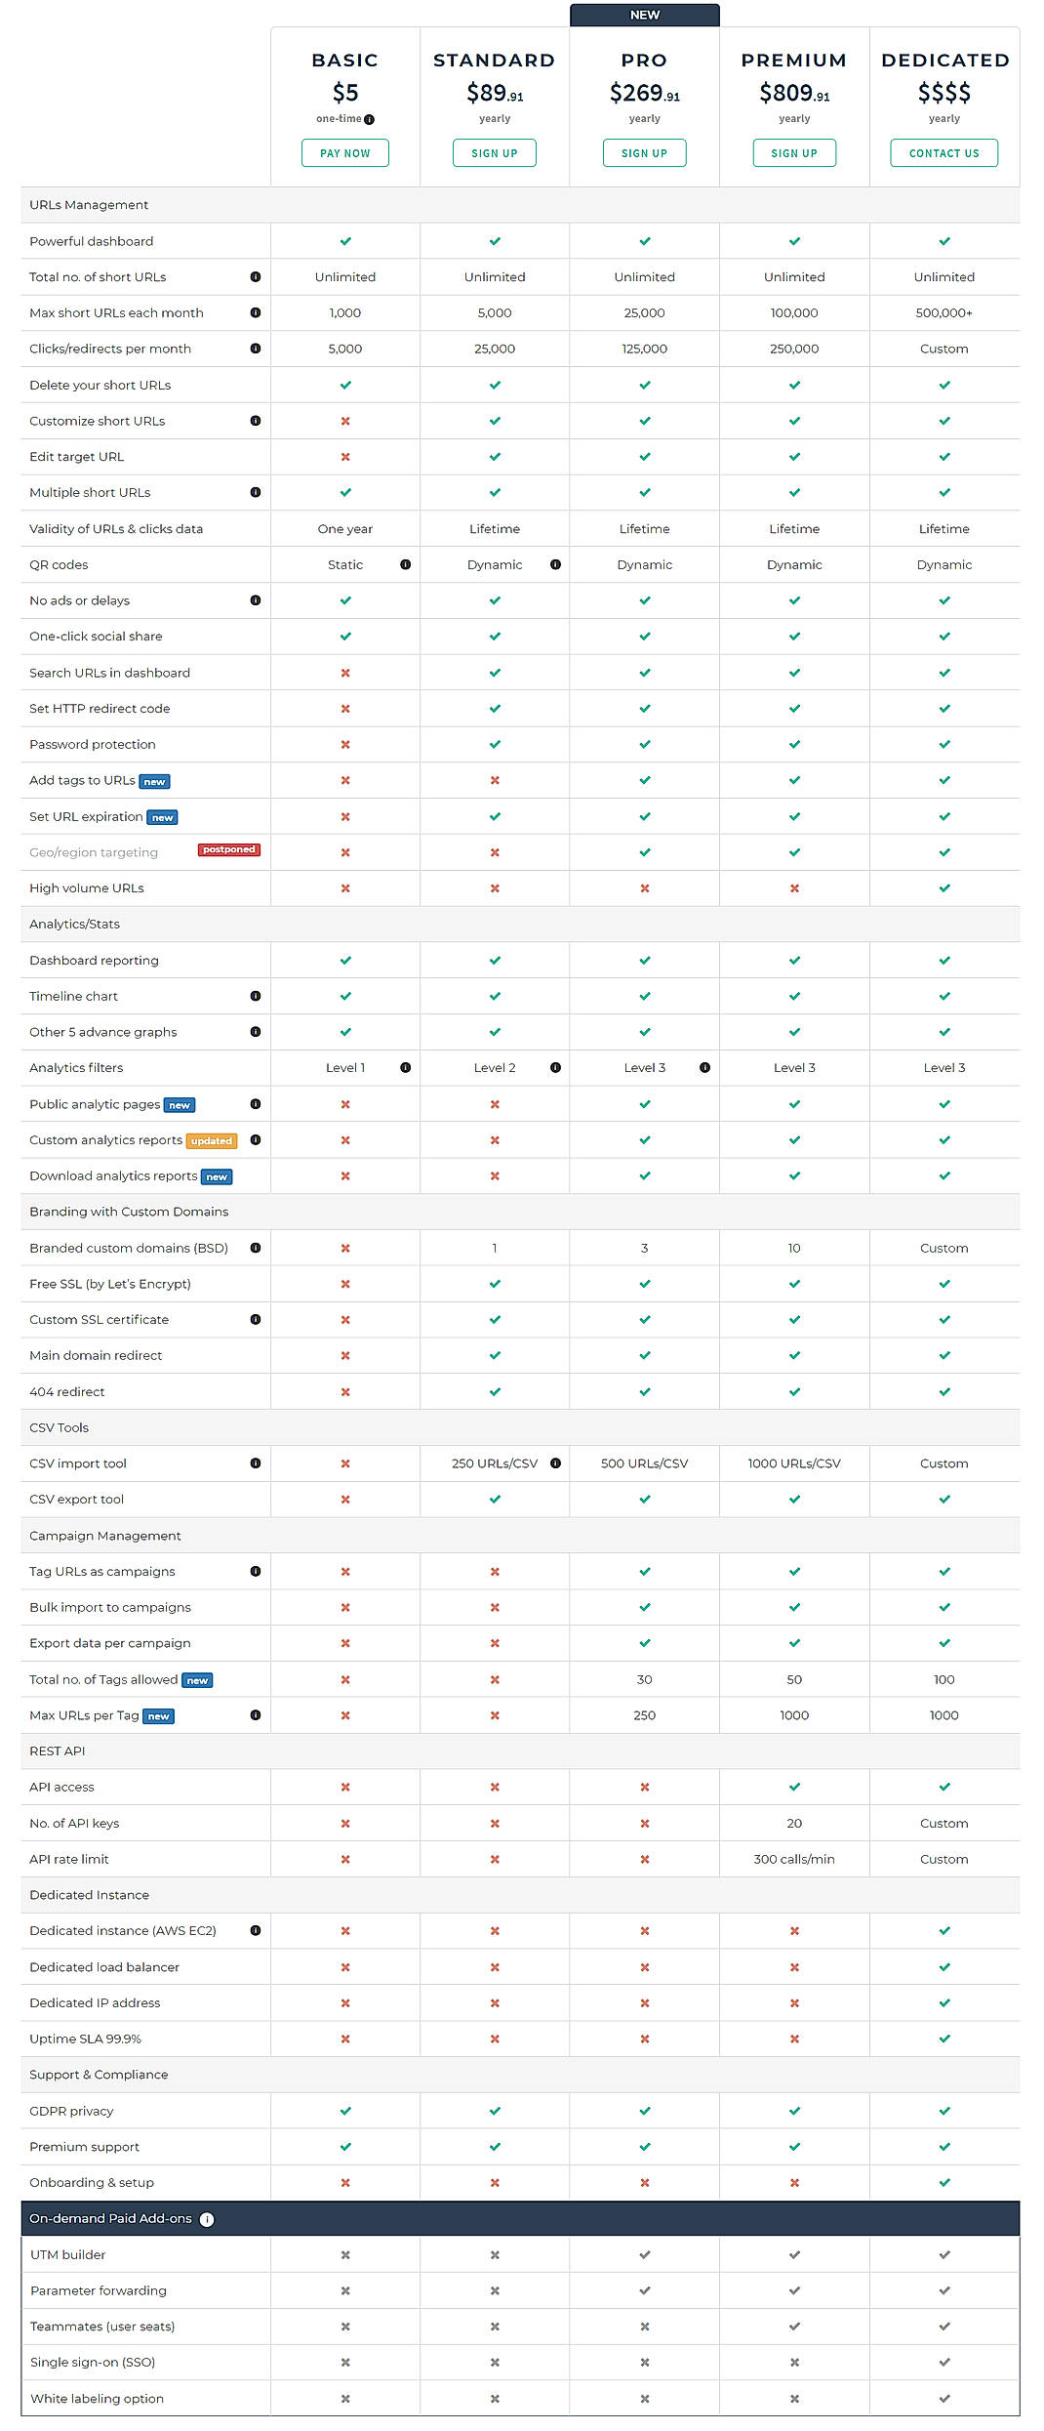The width and height of the screenshot is (1044, 2431).
Task: Open info tooltip beside Standard's Dynamic QR codes
Action: point(555,564)
